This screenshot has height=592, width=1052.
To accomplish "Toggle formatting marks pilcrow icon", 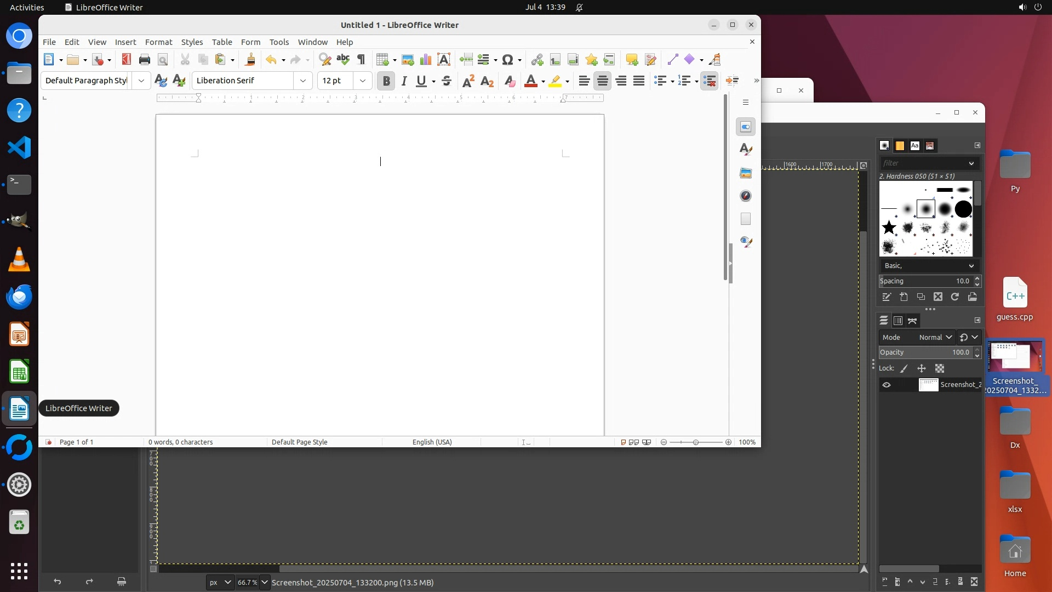I will [x=361, y=60].
